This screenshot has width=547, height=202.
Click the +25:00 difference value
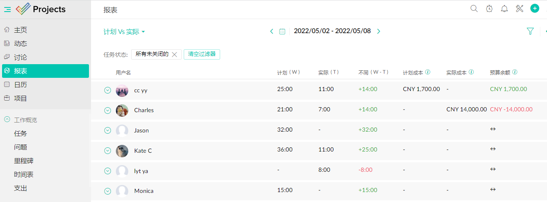click(x=368, y=149)
